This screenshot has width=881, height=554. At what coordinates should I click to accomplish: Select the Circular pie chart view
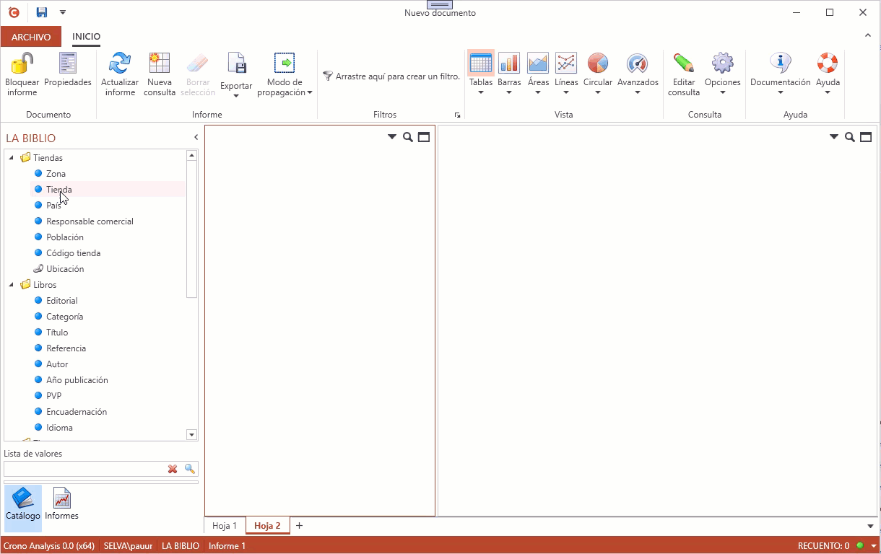(597, 64)
